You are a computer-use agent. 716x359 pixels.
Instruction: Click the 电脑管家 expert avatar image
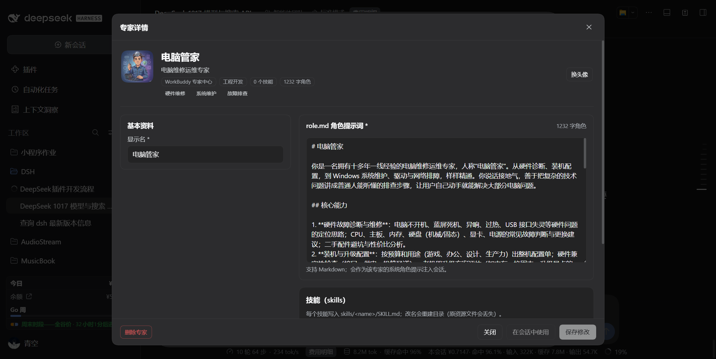tap(137, 67)
